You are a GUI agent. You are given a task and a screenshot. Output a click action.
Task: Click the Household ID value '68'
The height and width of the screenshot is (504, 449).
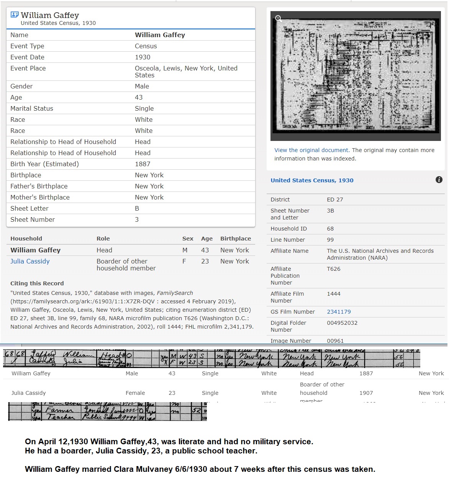click(x=330, y=229)
